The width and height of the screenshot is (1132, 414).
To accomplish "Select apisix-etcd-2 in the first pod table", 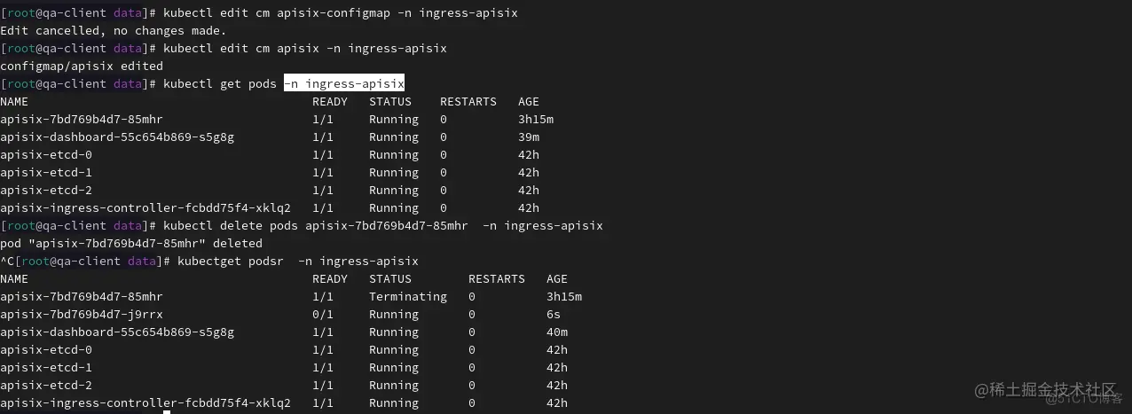I will [x=46, y=191].
